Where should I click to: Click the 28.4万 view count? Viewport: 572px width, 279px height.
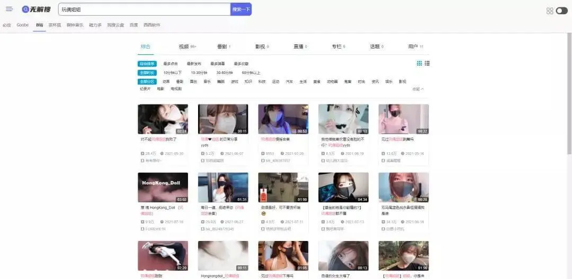click(x=150, y=154)
